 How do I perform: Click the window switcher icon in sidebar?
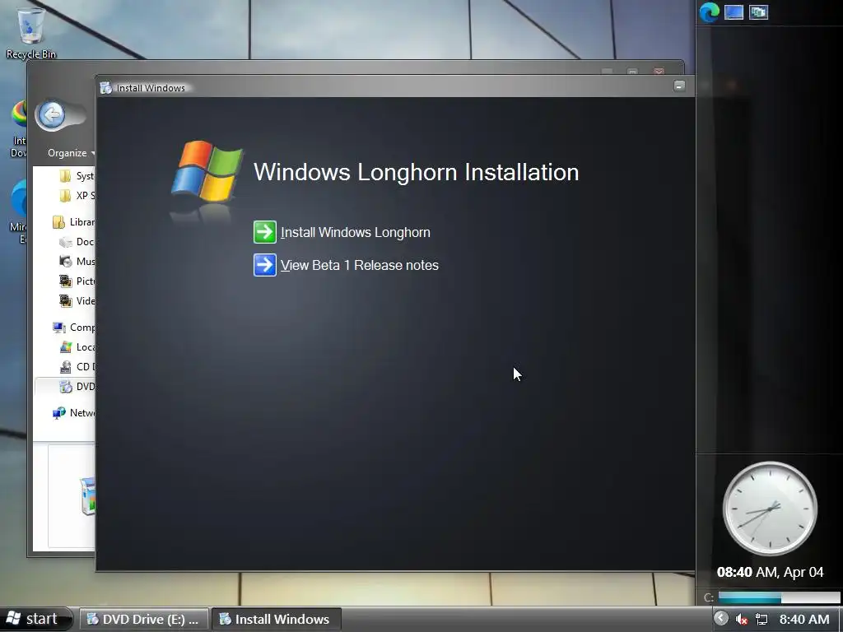[758, 12]
